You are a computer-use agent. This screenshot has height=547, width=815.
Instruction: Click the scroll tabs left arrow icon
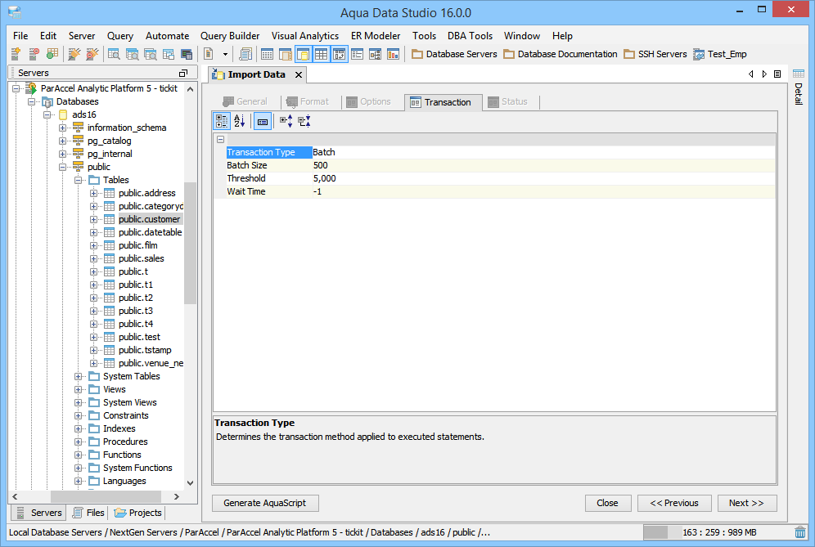(x=750, y=74)
